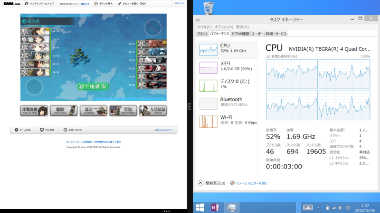Click the first friendly ship banner

(x=36, y=31)
